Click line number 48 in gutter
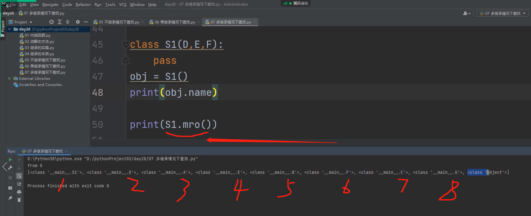 tap(98, 92)
